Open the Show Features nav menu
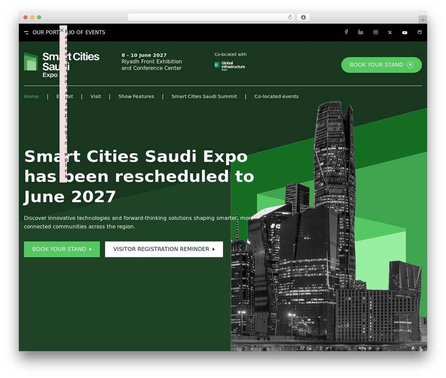The height and width of the screenshot is (378, 446). (136, 97)
